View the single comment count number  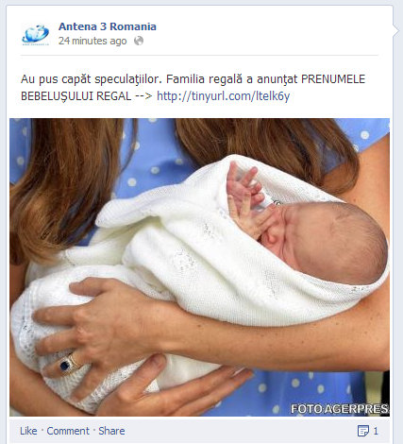tap(376, 431)
